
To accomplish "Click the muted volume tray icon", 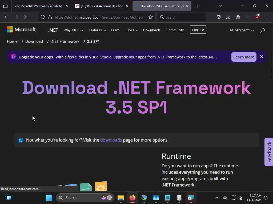I will point(241,198).
